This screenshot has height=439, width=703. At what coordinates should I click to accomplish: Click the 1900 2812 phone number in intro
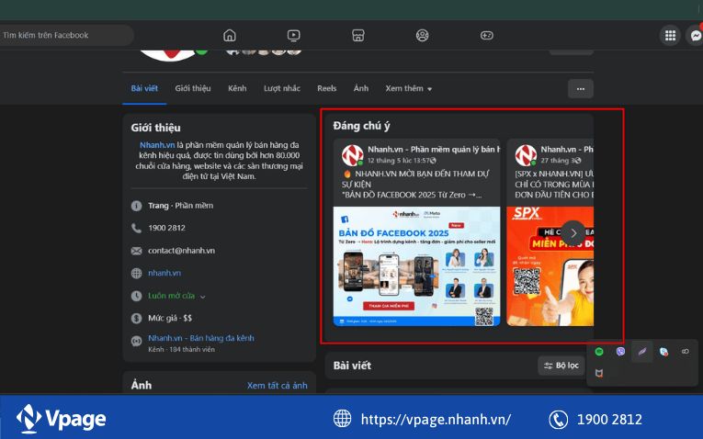166,228
